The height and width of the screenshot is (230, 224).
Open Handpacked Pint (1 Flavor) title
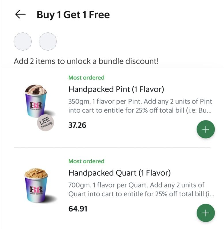click(x=116, y=89)
